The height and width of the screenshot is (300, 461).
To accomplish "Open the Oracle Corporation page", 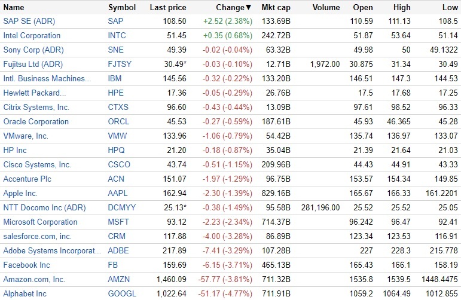I will 36,122.
